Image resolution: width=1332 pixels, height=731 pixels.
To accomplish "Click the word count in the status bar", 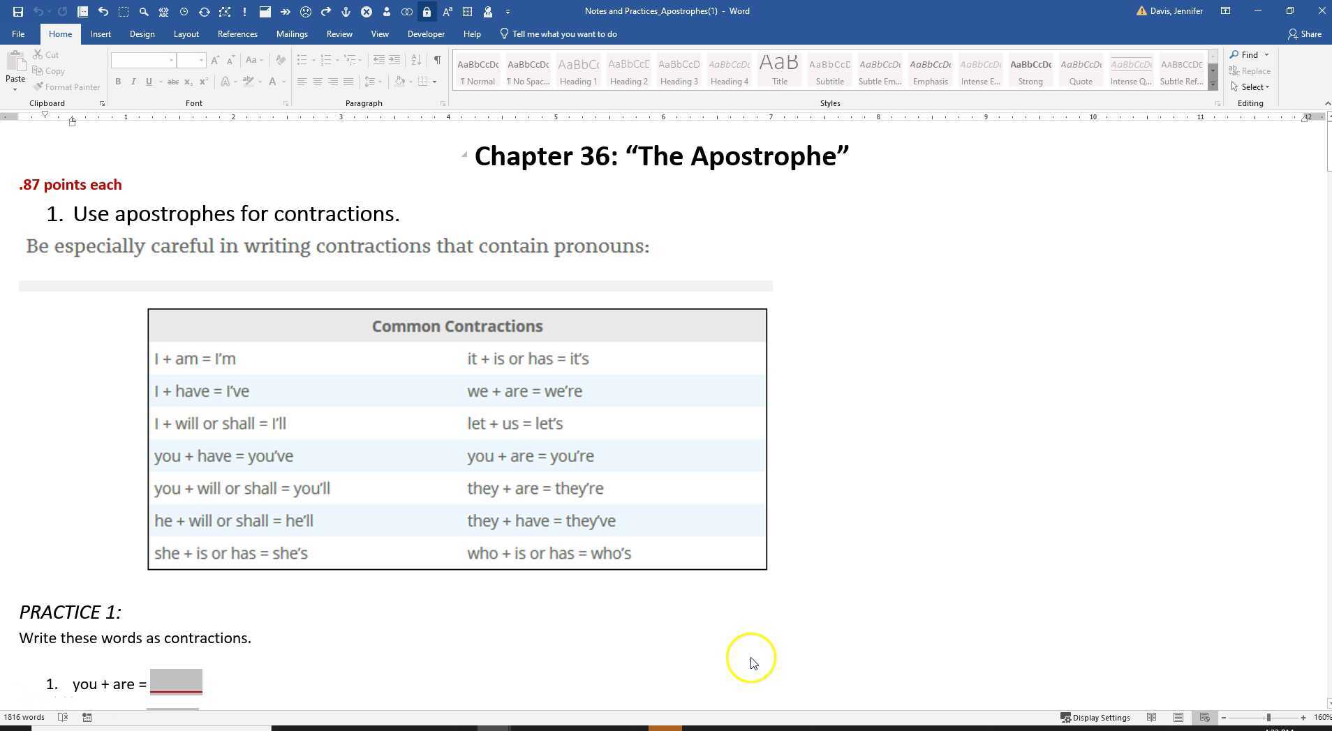I will coord(24,717).
